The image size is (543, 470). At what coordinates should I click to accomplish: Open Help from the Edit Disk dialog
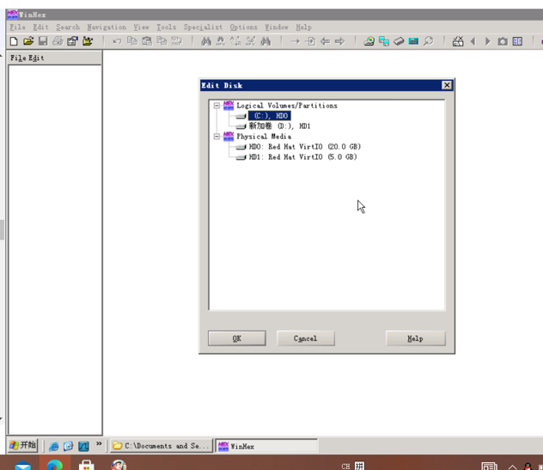click(x=415, y=339)
